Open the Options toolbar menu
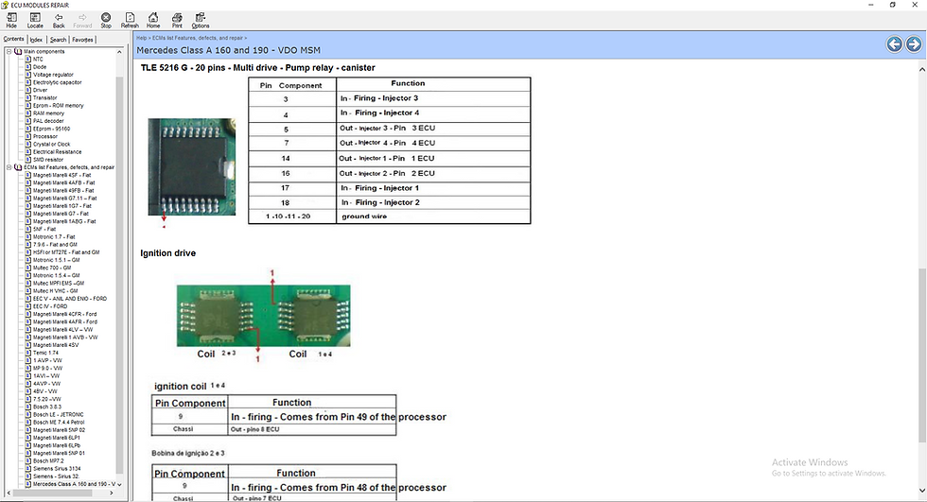Viewport: 927px width, 502px height. click(201, 20)
